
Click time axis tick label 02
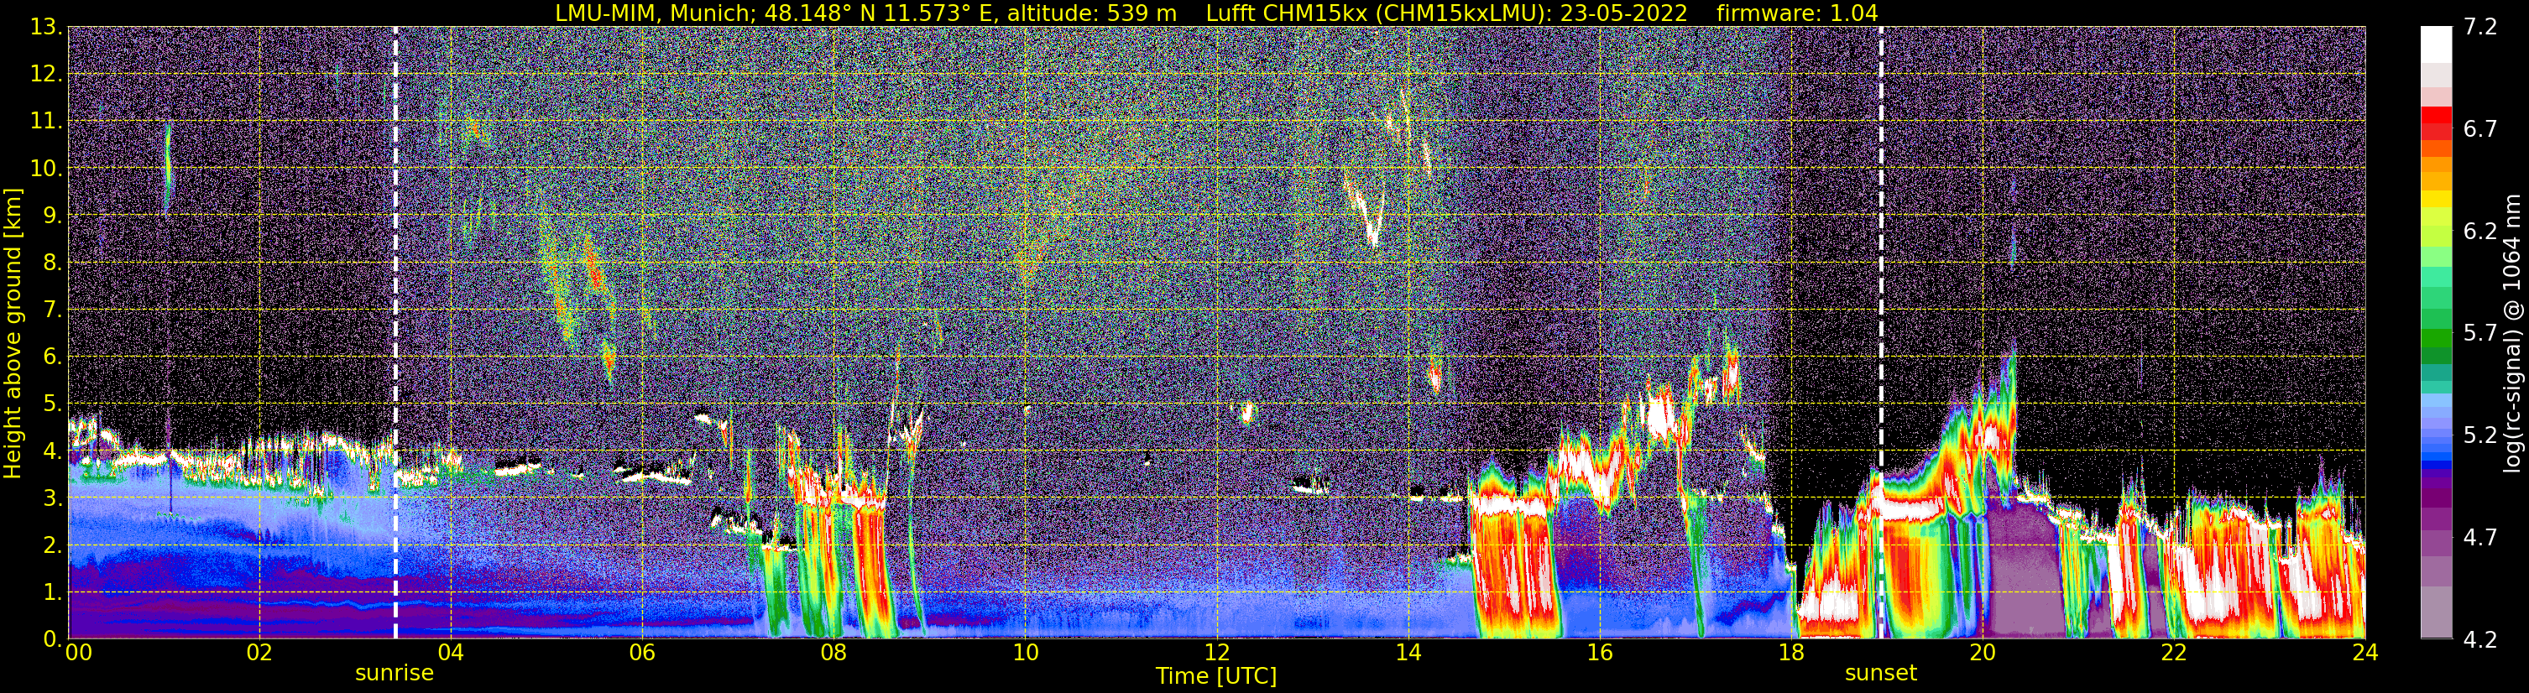coord(259,653)
